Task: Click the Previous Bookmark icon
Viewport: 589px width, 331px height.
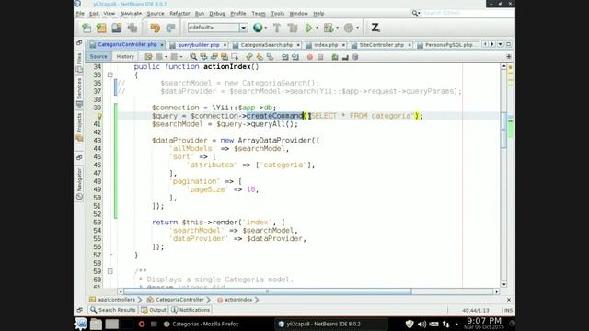Action: click(248, 57)
